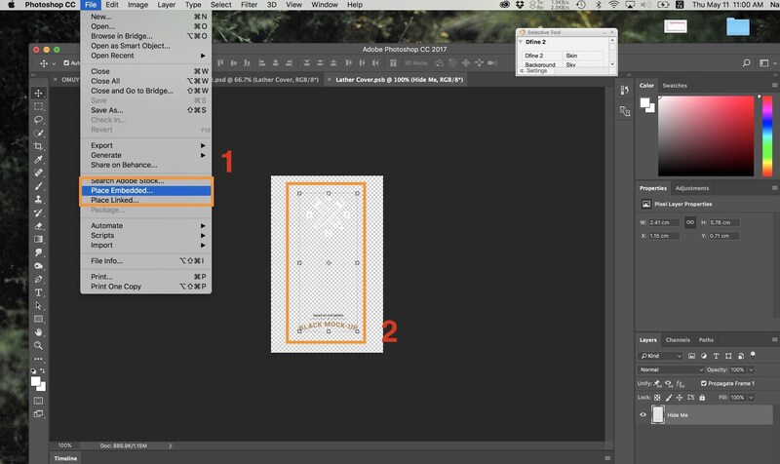Select the Healing Brush tool
The height and width of the screenshot is (464, 780).
(x=38, y=174)
